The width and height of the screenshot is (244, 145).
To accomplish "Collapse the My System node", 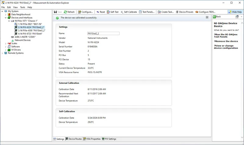I will tap(2, 11).
